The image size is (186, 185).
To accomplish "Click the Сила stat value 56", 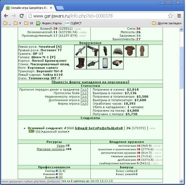I will (x=138, y=29).
